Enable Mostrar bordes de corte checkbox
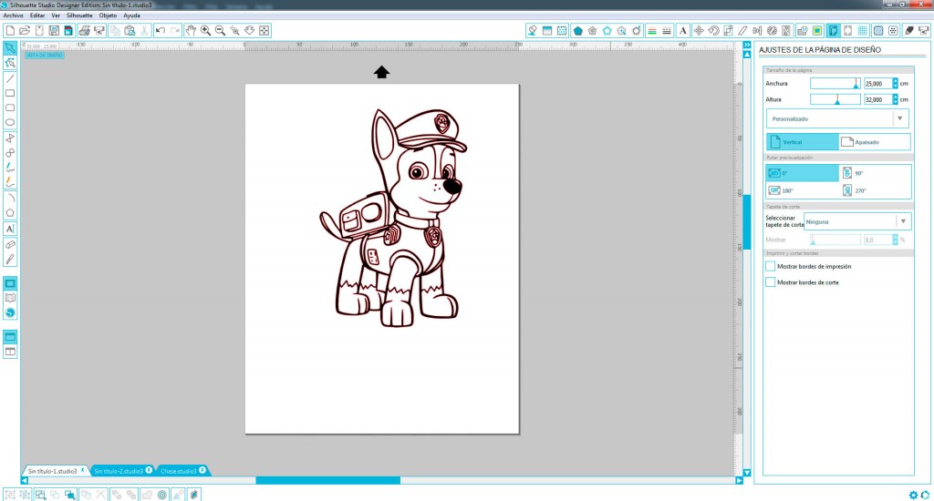This screenshot has width=934, height=501. tap(770, 282)
